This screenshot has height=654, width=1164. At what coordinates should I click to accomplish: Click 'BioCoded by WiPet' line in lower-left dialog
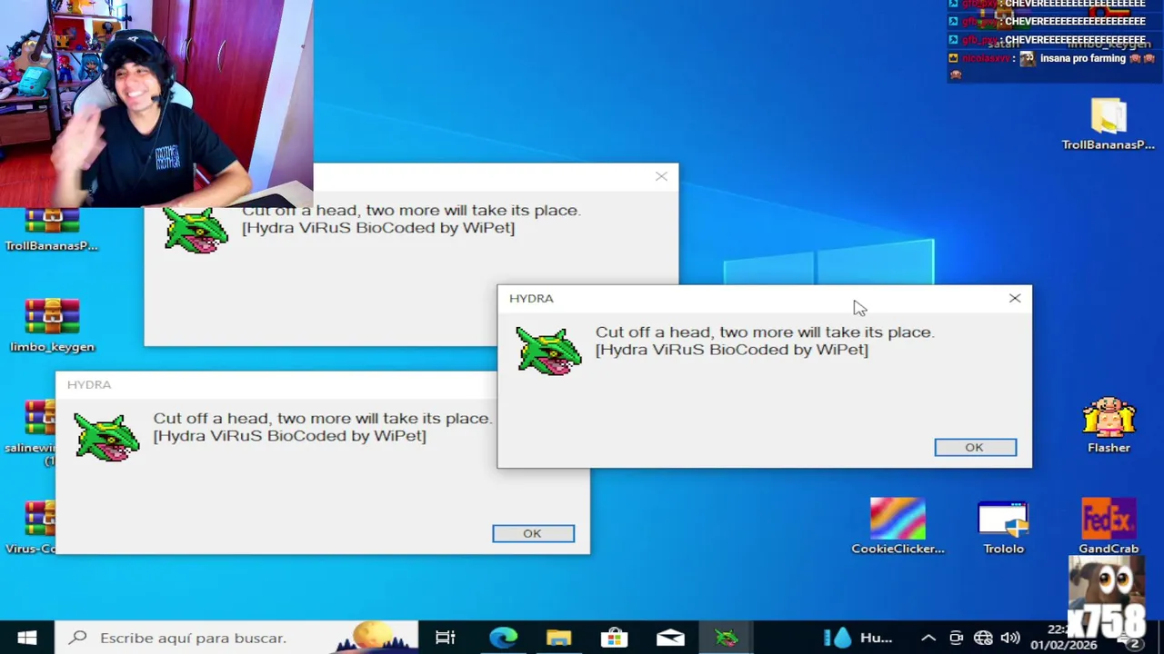tap(289, 436)
